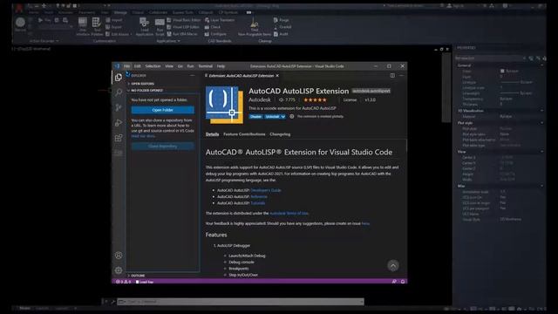Open the Run menu in VS Code

click(190, 66)
